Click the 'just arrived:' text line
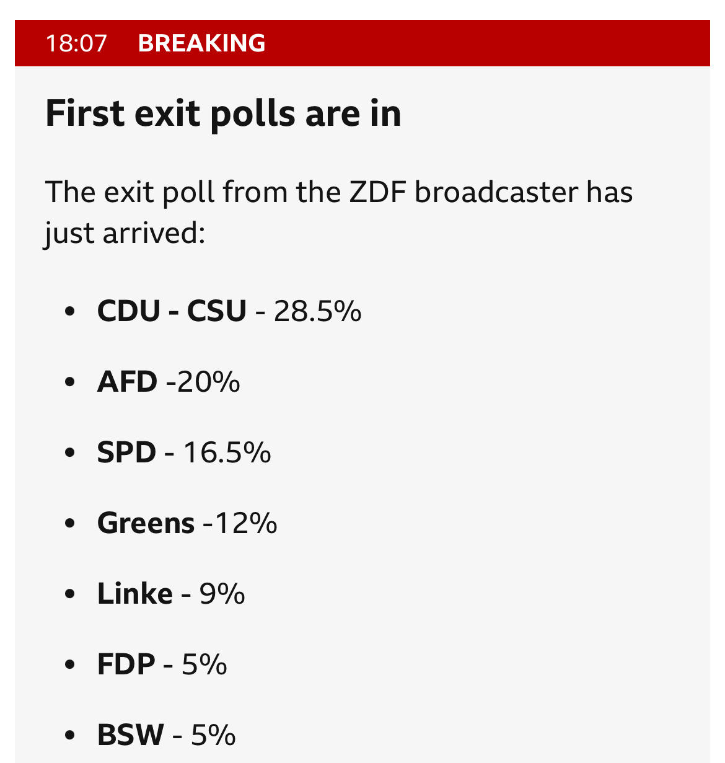 coord(125,234)
